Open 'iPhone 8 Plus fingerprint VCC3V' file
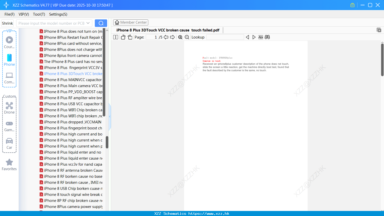Screen dimensions: 384x216 [x=71, y=68]
